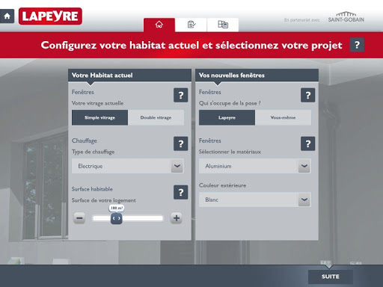This screenshot has width=383, height=287.
Task: Click the surface slider handle
Action: coord(117,218)
